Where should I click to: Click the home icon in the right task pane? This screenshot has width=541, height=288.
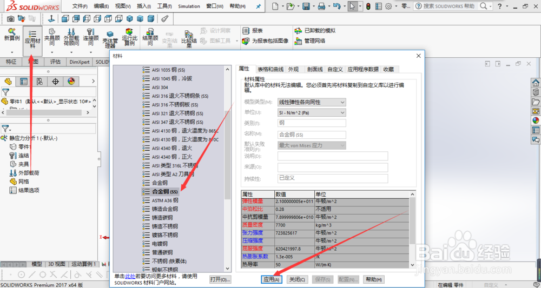(536, 83)
